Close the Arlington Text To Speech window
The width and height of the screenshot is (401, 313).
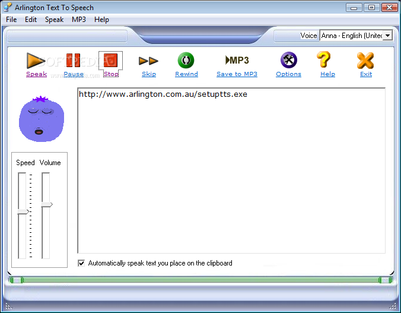[390, 8]
